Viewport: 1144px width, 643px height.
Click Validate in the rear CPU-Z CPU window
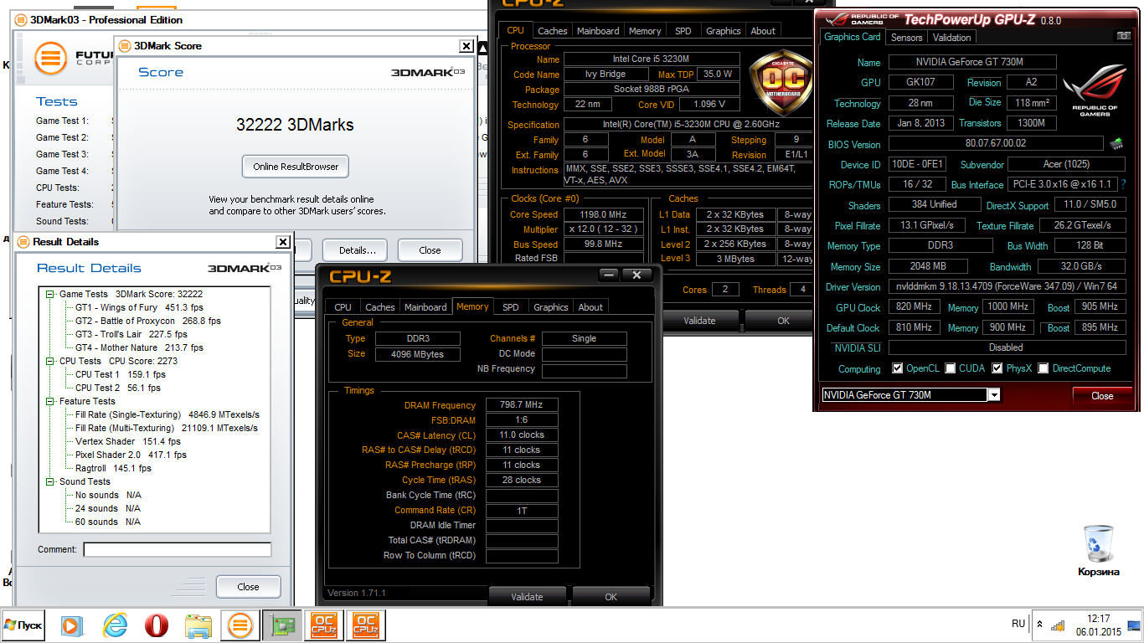699,320
